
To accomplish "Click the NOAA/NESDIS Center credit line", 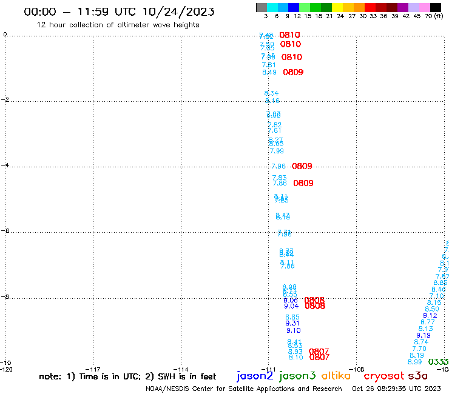I will coord(244,389).
